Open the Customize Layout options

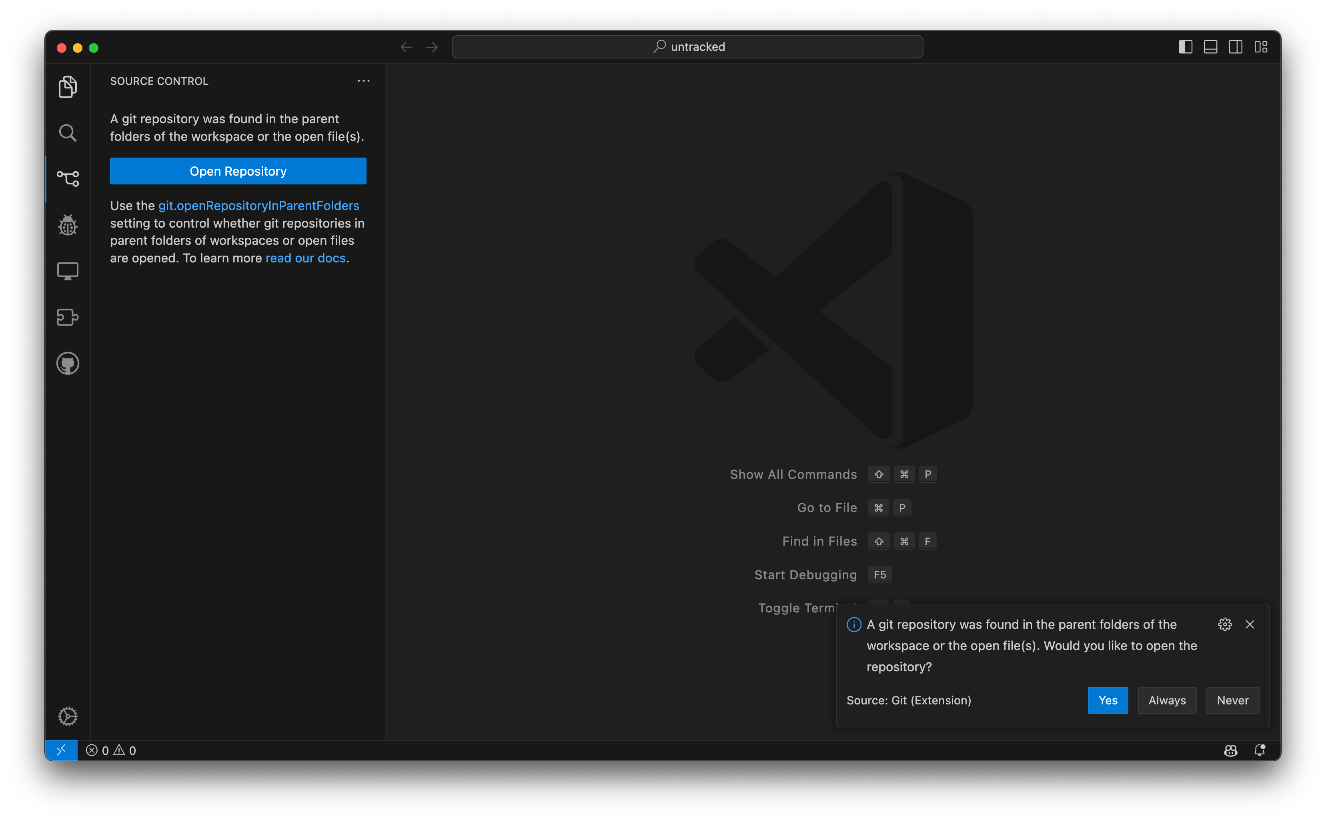(1260, 47)
